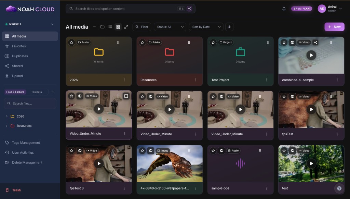The width and height of the screenshot is (350, 199).
Task: Switch to list view
Action: point(110,27)
